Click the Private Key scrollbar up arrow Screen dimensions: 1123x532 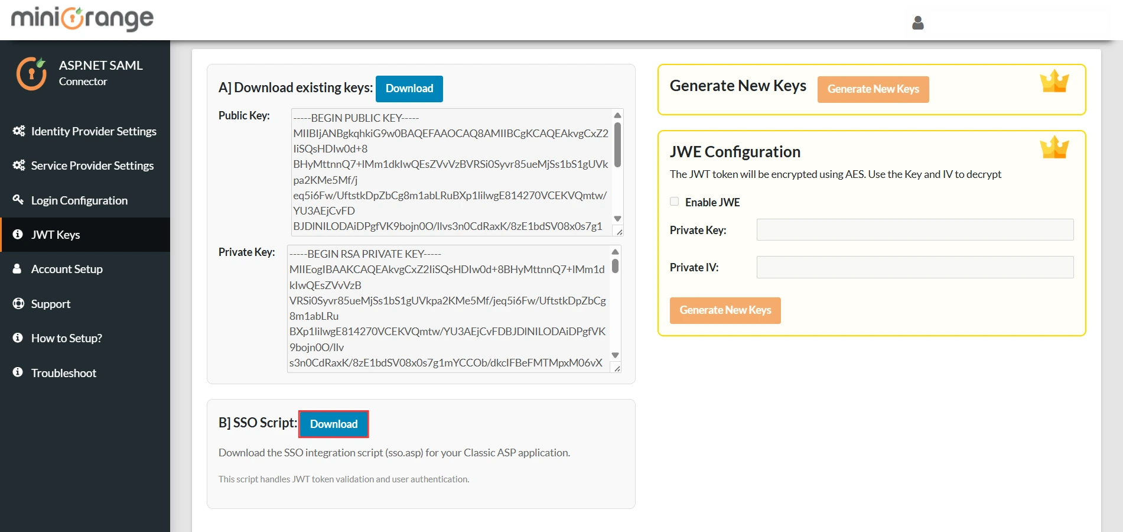click(x=615, y=252)
